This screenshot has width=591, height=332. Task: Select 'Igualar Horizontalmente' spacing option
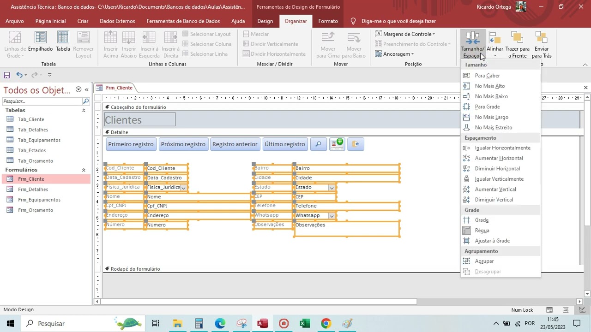point(501,148)
